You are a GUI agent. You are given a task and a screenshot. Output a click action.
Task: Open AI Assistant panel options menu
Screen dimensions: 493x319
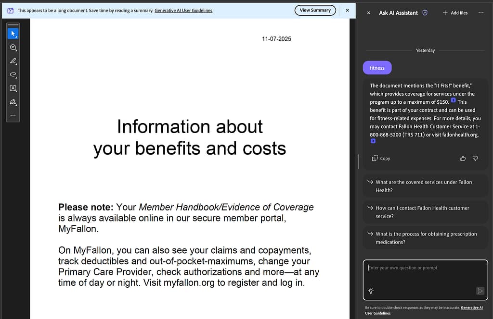pos(481,12)
